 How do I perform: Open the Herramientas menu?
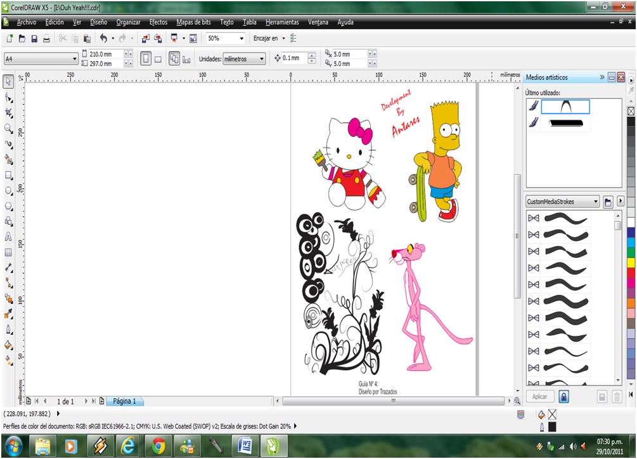(282, 22)
